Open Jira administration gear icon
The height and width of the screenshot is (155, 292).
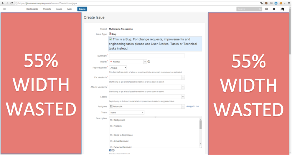point(274,9)
